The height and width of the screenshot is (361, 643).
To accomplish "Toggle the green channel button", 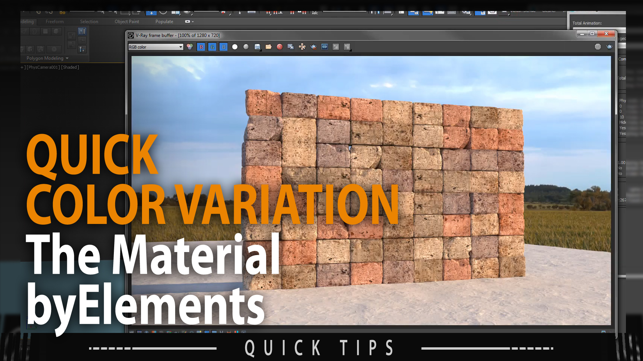I will 212,47.
